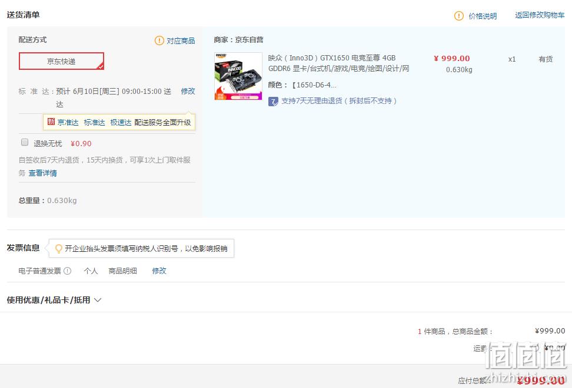Open the 京准达 delivery option link
The image size is (572, 388).
click(x=68, y=122)
